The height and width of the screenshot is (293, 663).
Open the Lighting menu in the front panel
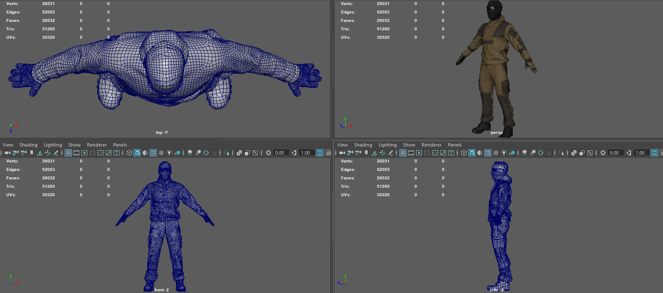coord(53,145)
